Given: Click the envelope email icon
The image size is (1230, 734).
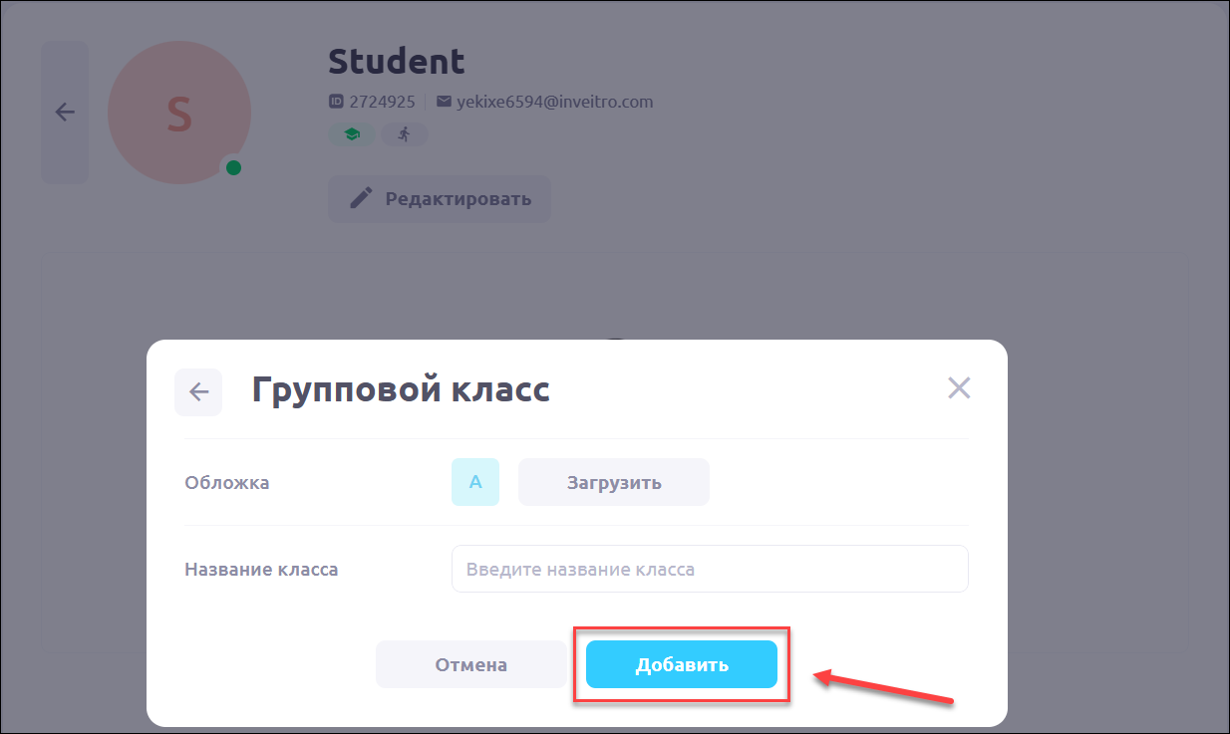Looking at the screenshot, I should coord(444,102).
